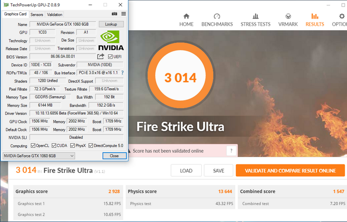Open 3DMark Options via the gear icon
The width and height of the screenshot is (347, 222).
pos(340,19)
